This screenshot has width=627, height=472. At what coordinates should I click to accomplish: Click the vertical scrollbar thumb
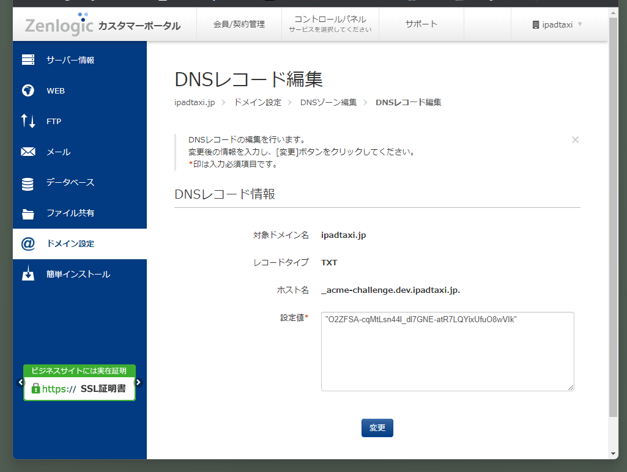(x=614, y=217)
